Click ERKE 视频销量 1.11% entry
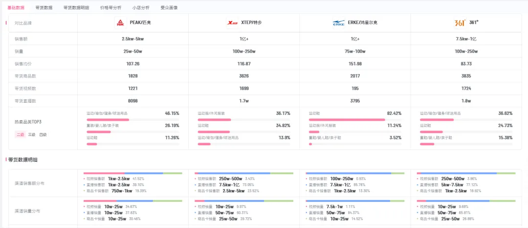The image size is (528, 228). [330, 207]
